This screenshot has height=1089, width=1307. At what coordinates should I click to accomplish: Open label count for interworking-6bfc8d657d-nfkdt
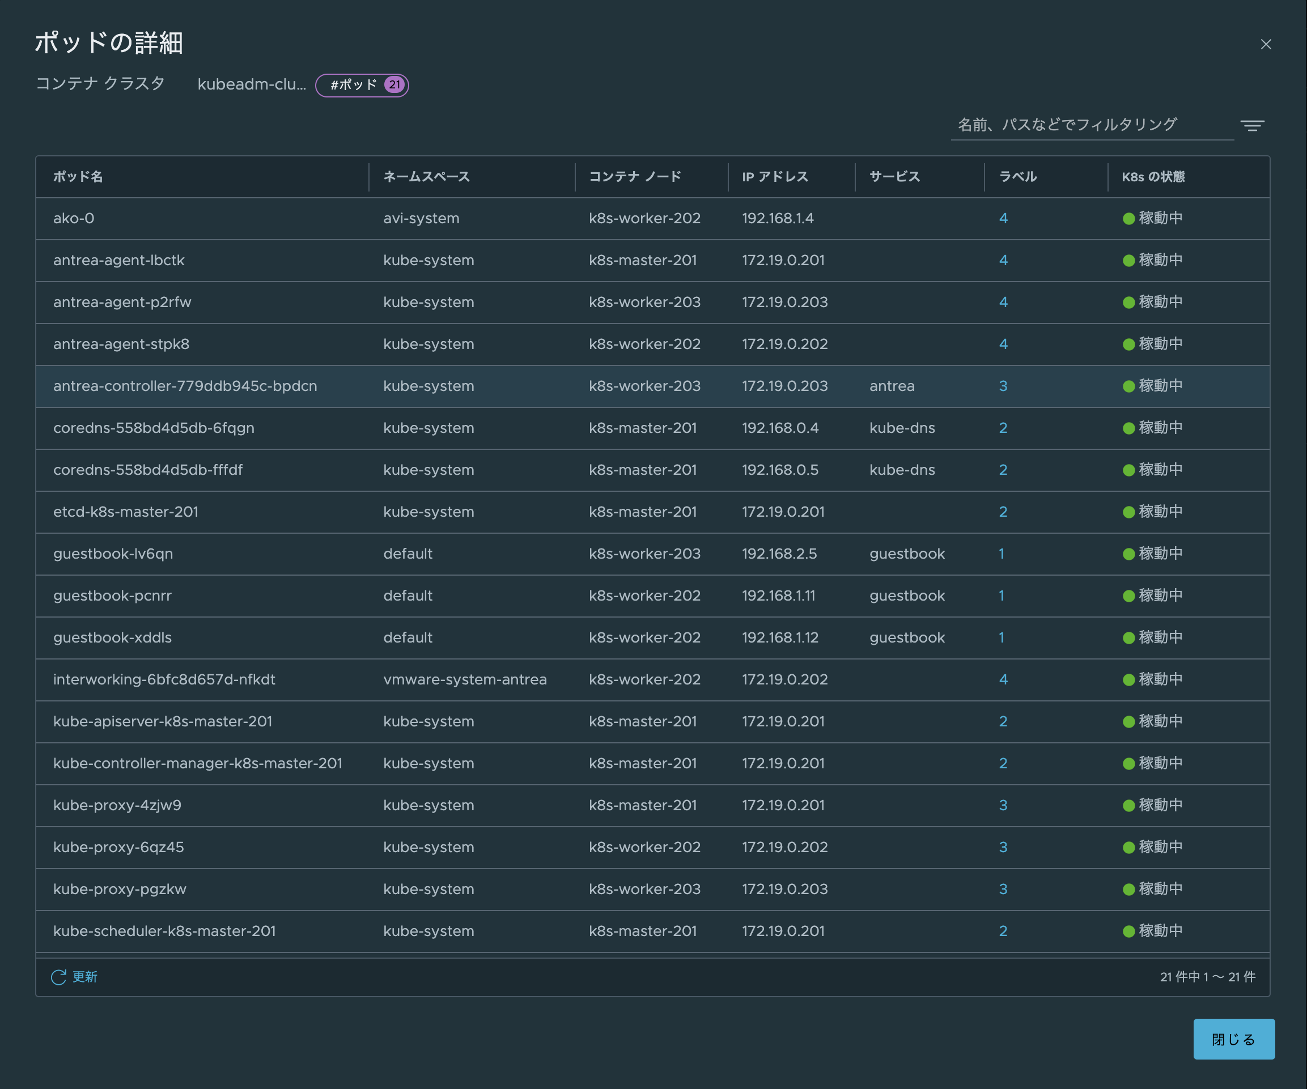point(1003,679)
